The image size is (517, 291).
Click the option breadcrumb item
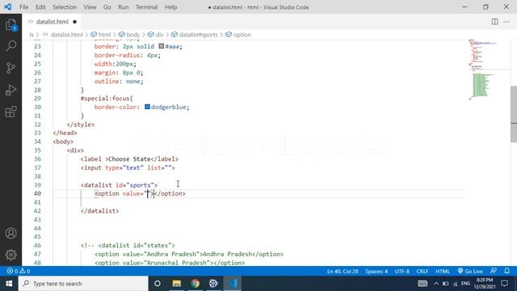tap(242, 35)
